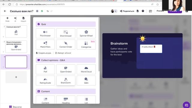192x108 pixels.
Task: Select the Heading slide type
Action: coord(66,100)
